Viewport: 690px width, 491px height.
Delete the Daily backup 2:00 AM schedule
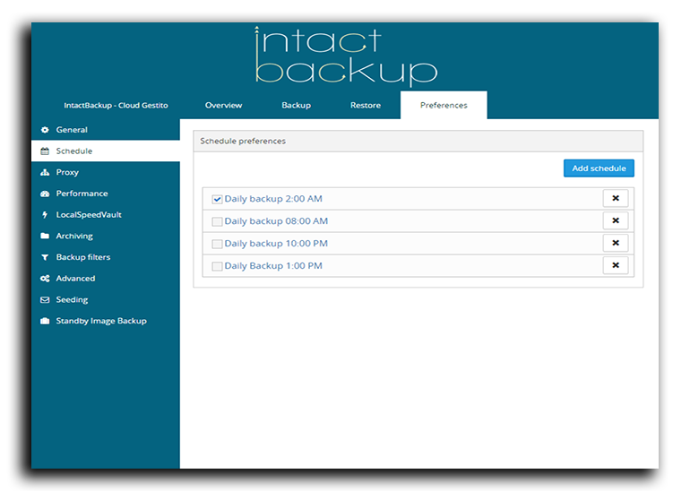pyautogui.click(x=615, y=198)
